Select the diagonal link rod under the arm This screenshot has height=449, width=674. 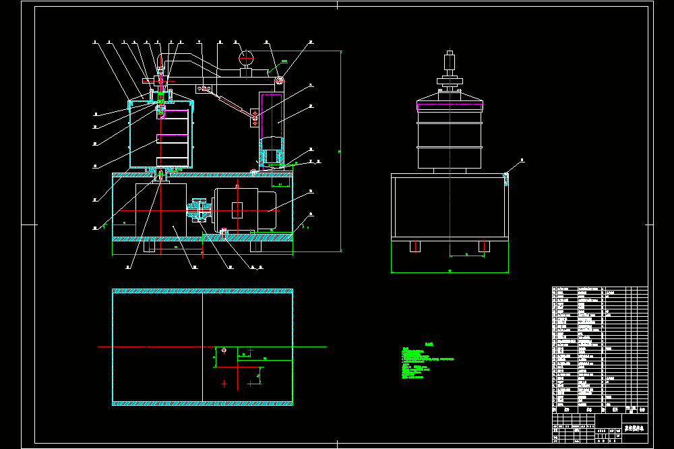pyautogui.click(x=231, y=103)
